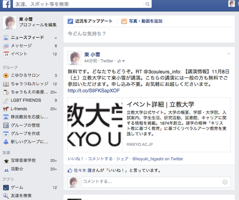
Task: Open the Rikkyo University preview image
Action: point(95,125)
